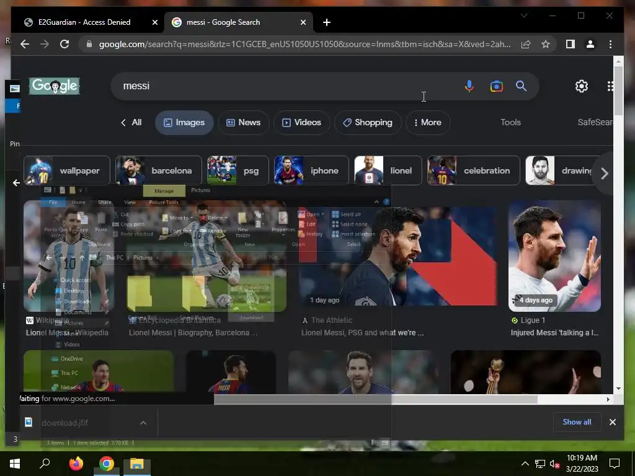This screenshot has width=635, height=476.
Task: Filter images by the lionel chip
Action: 388,170
